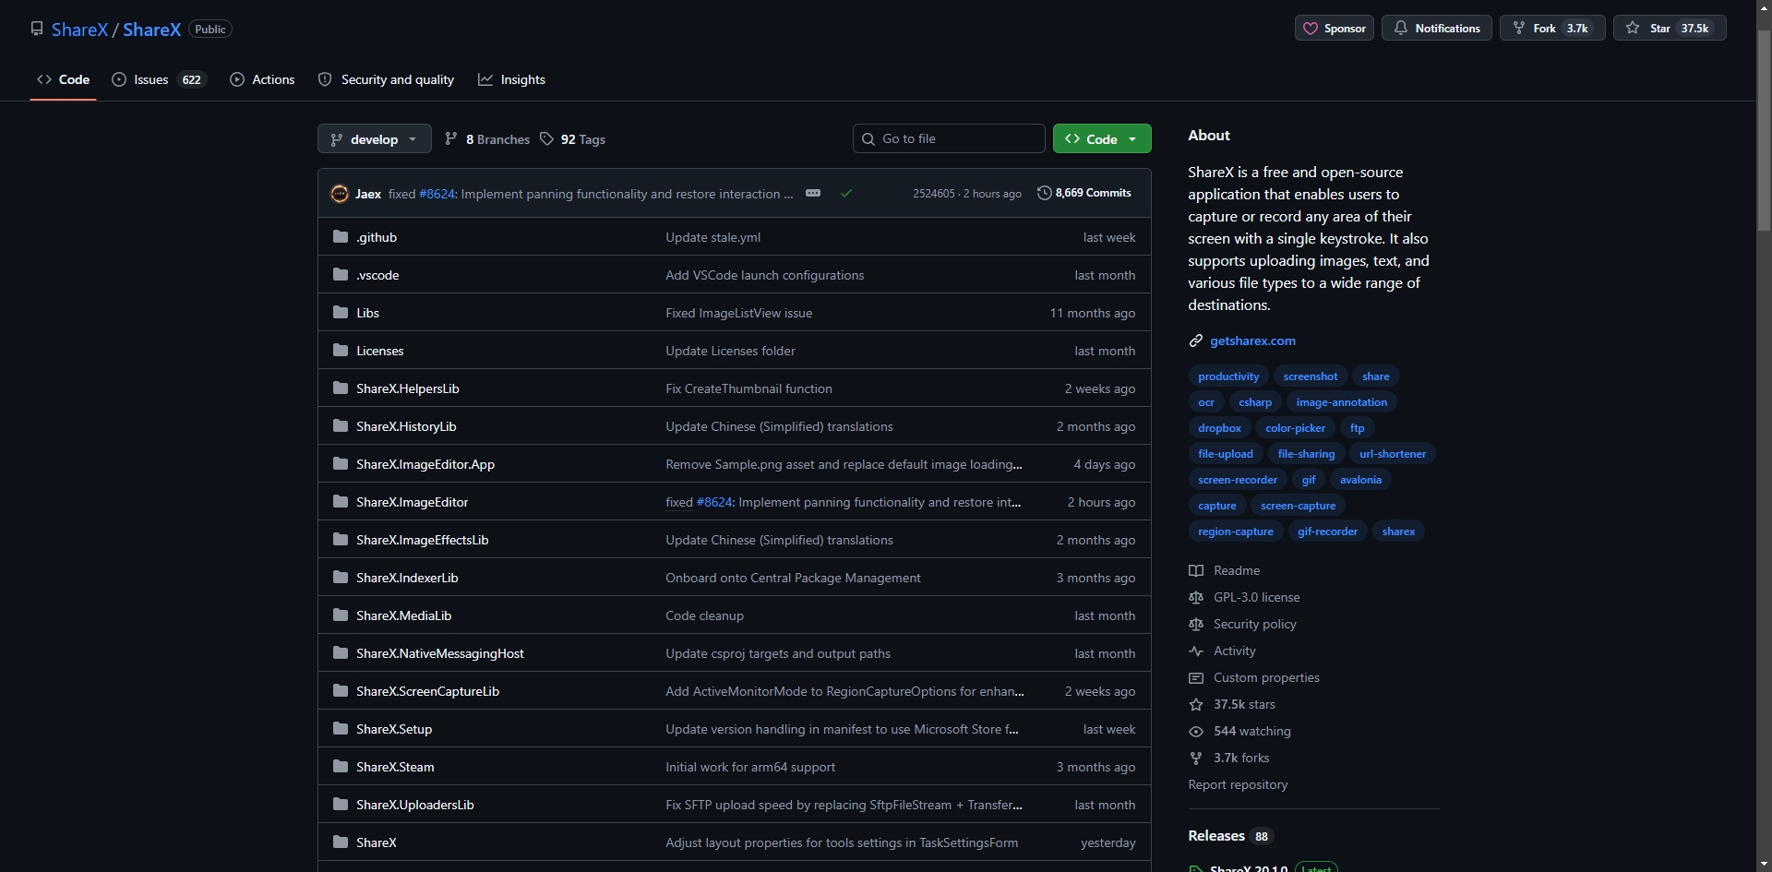Open commit hash 2524605
Viewport: 1772px width, 872px height.
pos(934,194)
